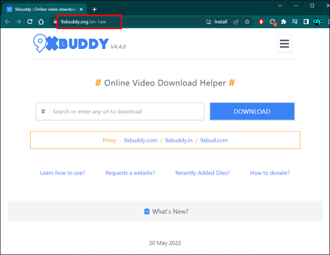Screen dimensions: 330x255
Task: Open How to donate link
Action: pyautogui.click(x=270, y=173)
